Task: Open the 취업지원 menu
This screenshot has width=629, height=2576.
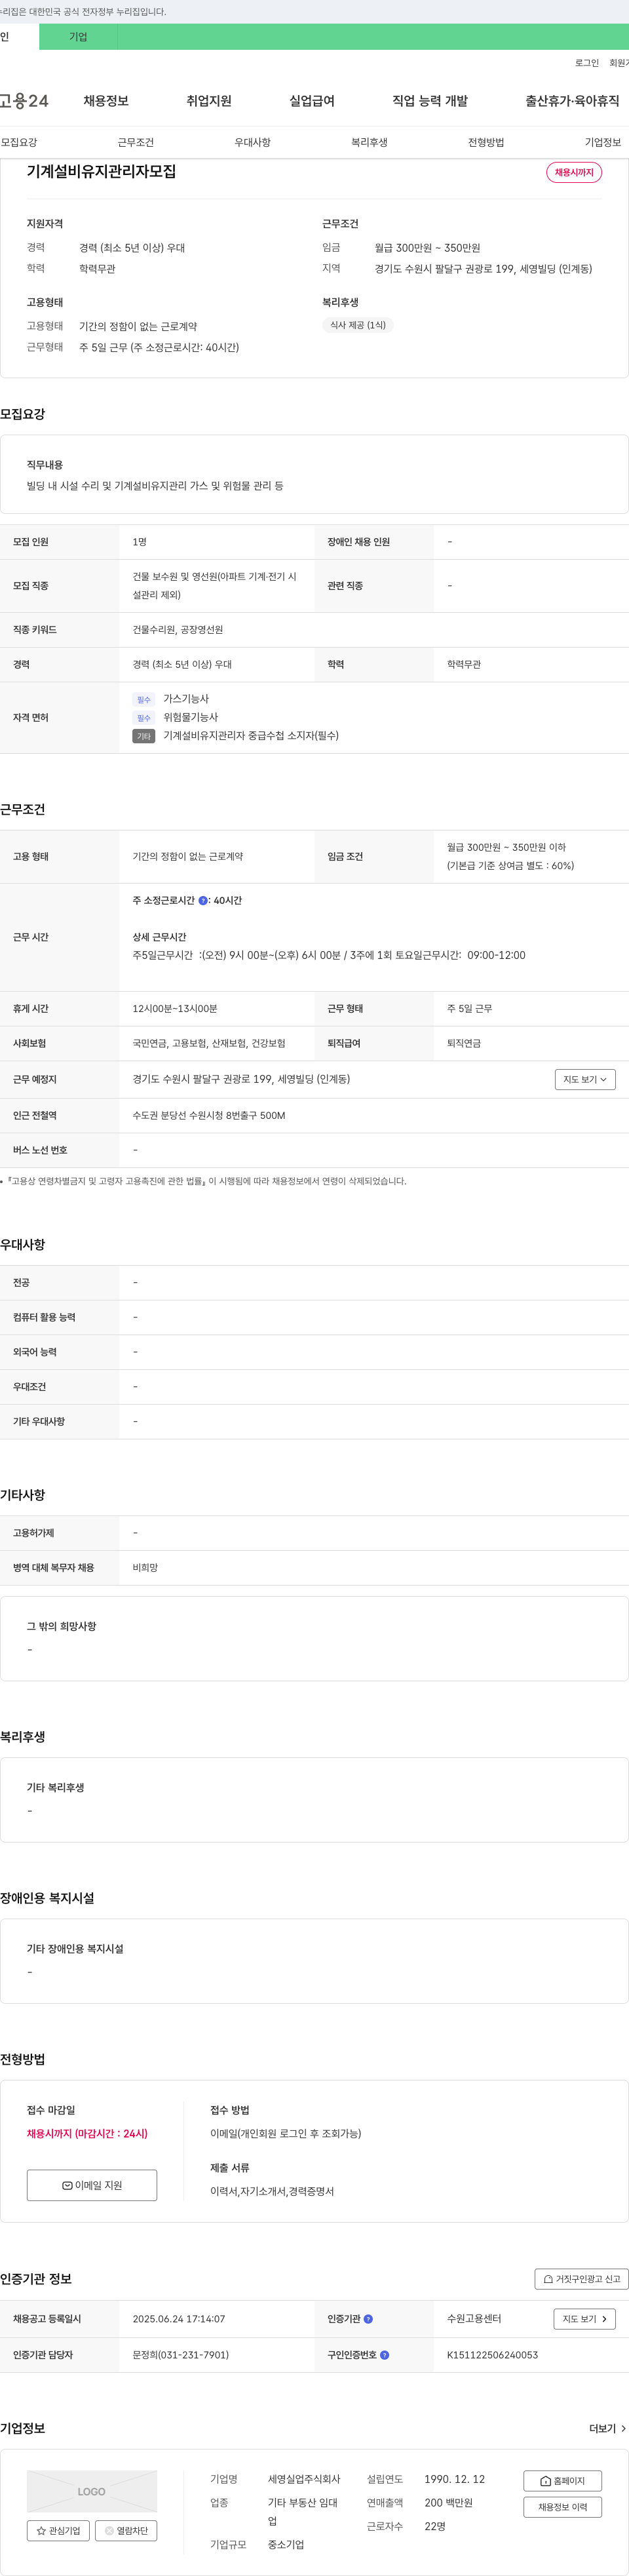Action: [x=209, y=101]
